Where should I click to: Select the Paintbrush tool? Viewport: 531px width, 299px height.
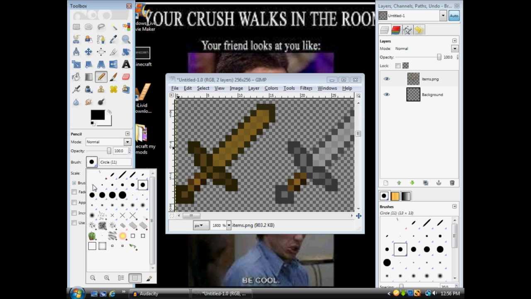[114, 77]
